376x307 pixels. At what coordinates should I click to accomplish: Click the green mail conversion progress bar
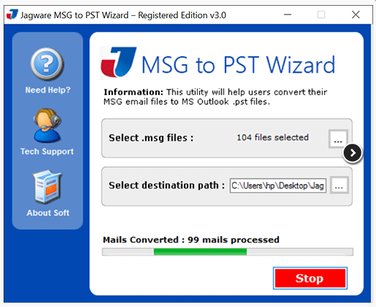click(x=227, y=252)
